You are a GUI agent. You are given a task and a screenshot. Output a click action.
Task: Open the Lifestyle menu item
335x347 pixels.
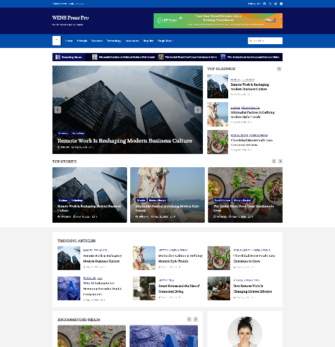pyautogui.click(x=82, y=41)
